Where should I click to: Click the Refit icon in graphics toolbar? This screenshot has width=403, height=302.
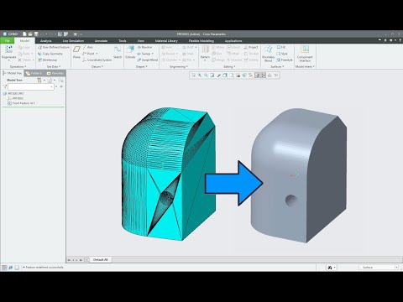point(193,75)
